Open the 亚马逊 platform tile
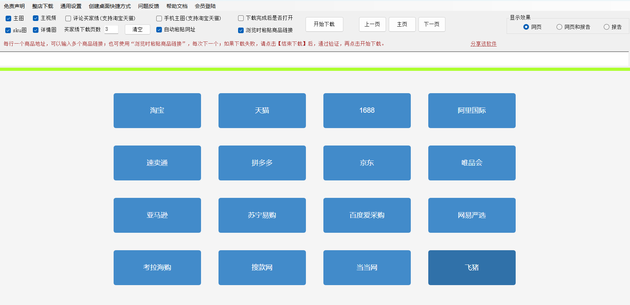The width and height of the screenshot is (630, 305). pos(157,215)
